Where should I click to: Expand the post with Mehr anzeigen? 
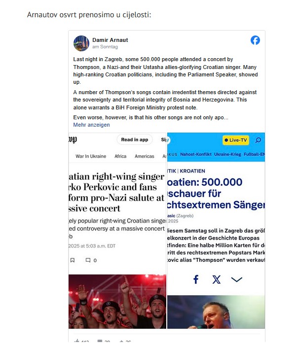click(91, 125)
